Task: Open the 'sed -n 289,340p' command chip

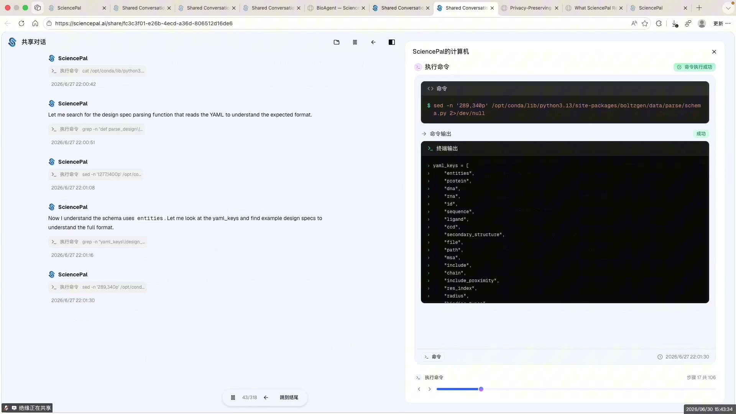Action: [97, 287]
